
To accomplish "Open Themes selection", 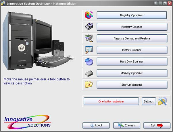I will (x=127, y=125).
